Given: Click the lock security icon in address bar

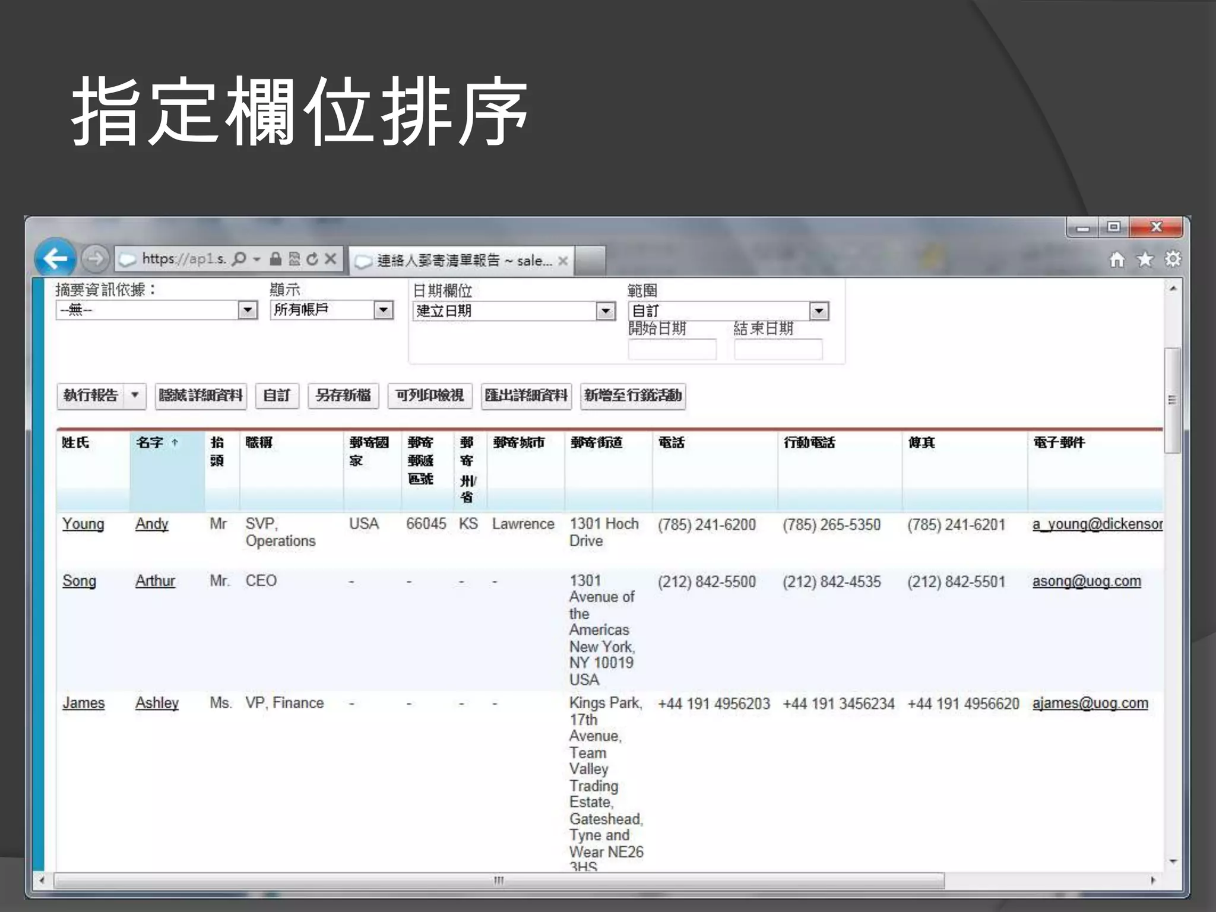Looking at the screenshot, I should (275, 259).
